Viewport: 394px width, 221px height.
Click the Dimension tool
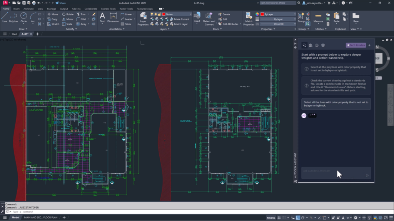pyautogui.click(x=113, y=18)
